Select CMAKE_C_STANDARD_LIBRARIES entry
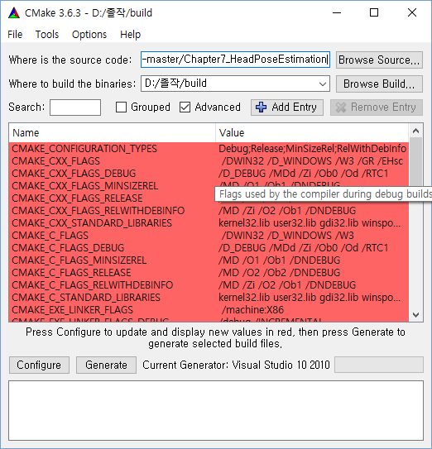The image size is (432, 449). point(86,298)
